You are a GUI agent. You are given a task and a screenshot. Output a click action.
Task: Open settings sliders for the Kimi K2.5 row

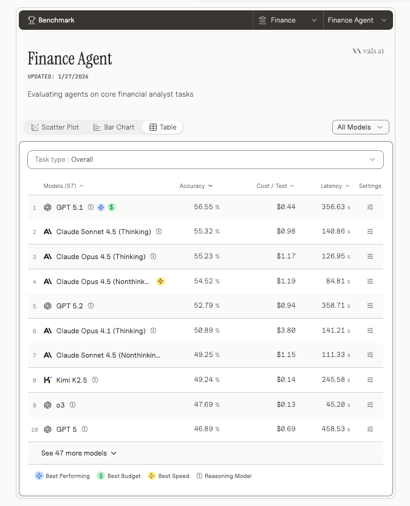(x=371, y=379)
